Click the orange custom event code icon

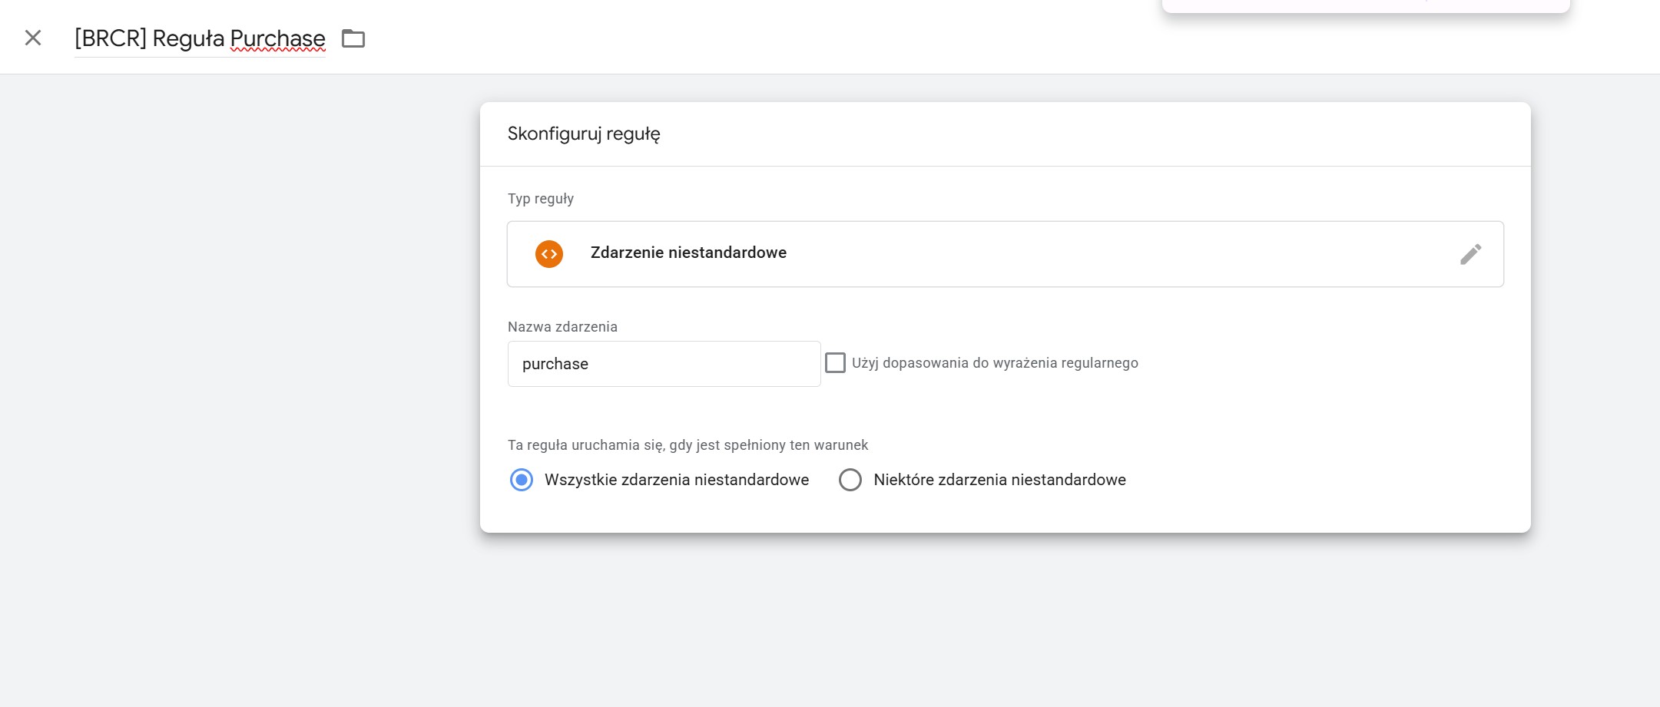[x=549, y=254]
